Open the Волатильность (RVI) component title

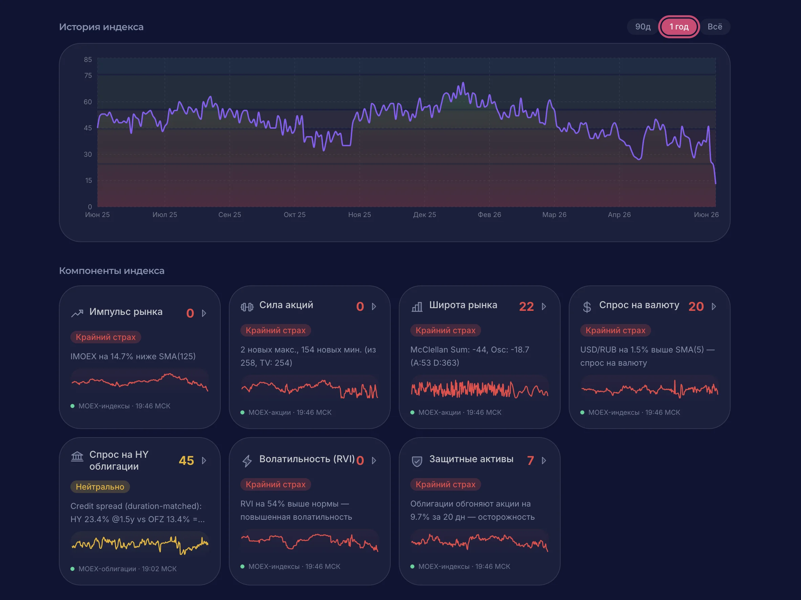click(307, 459)
